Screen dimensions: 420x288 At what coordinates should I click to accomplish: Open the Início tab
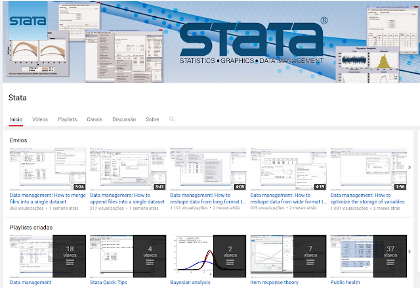pyautogui.click(x=16, y=119)
